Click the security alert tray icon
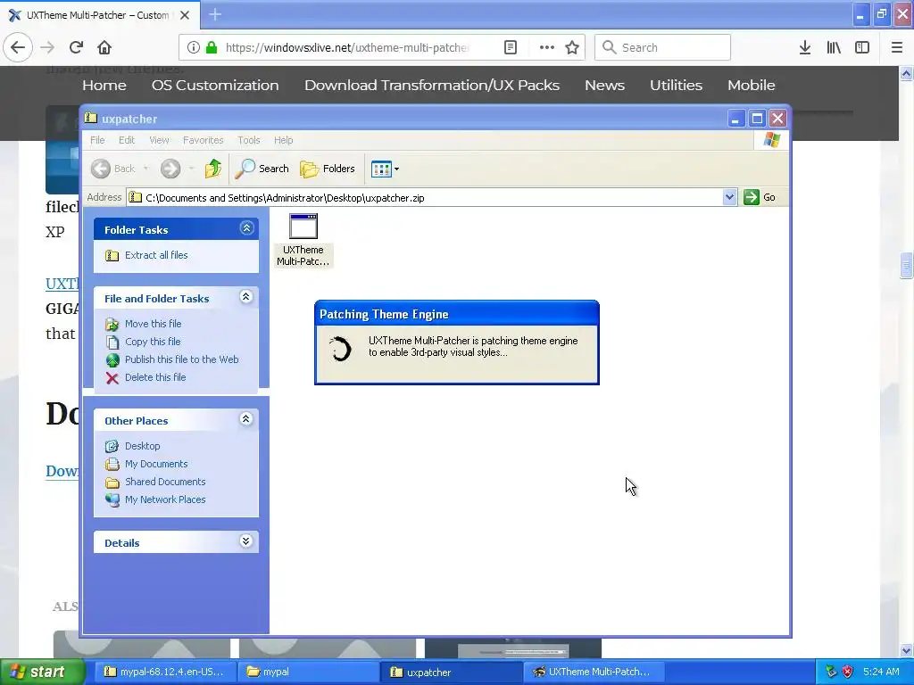Image resolution: width=914 pixels, height=685 pixels. 848,672
